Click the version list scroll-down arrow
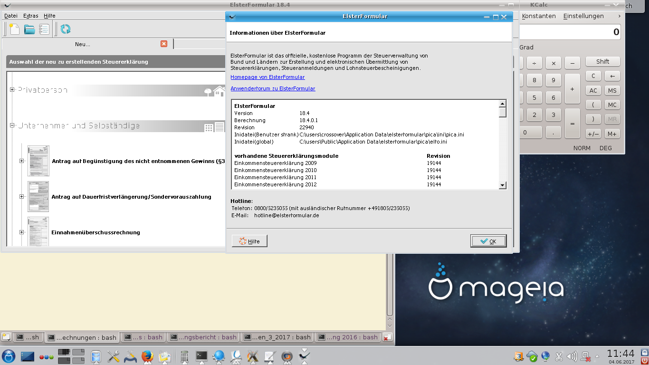The height and width of the screenshot is (365, 649). (502, 185)
